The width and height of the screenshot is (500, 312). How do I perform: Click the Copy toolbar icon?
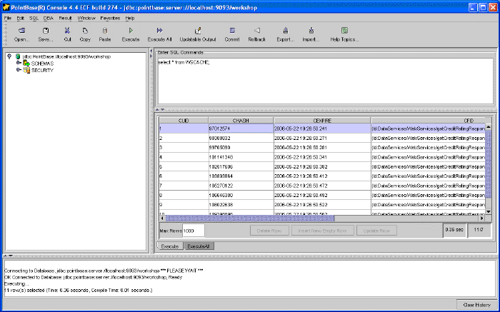click(x=85, y=31)
